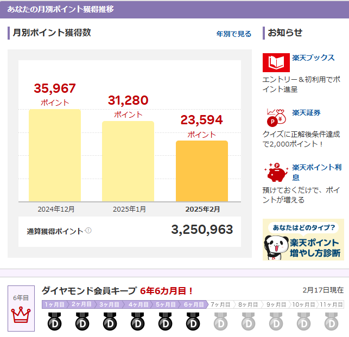The image size is (349, 337).
Task: Click the 通算獲得ポイント label
Action: 55,232
